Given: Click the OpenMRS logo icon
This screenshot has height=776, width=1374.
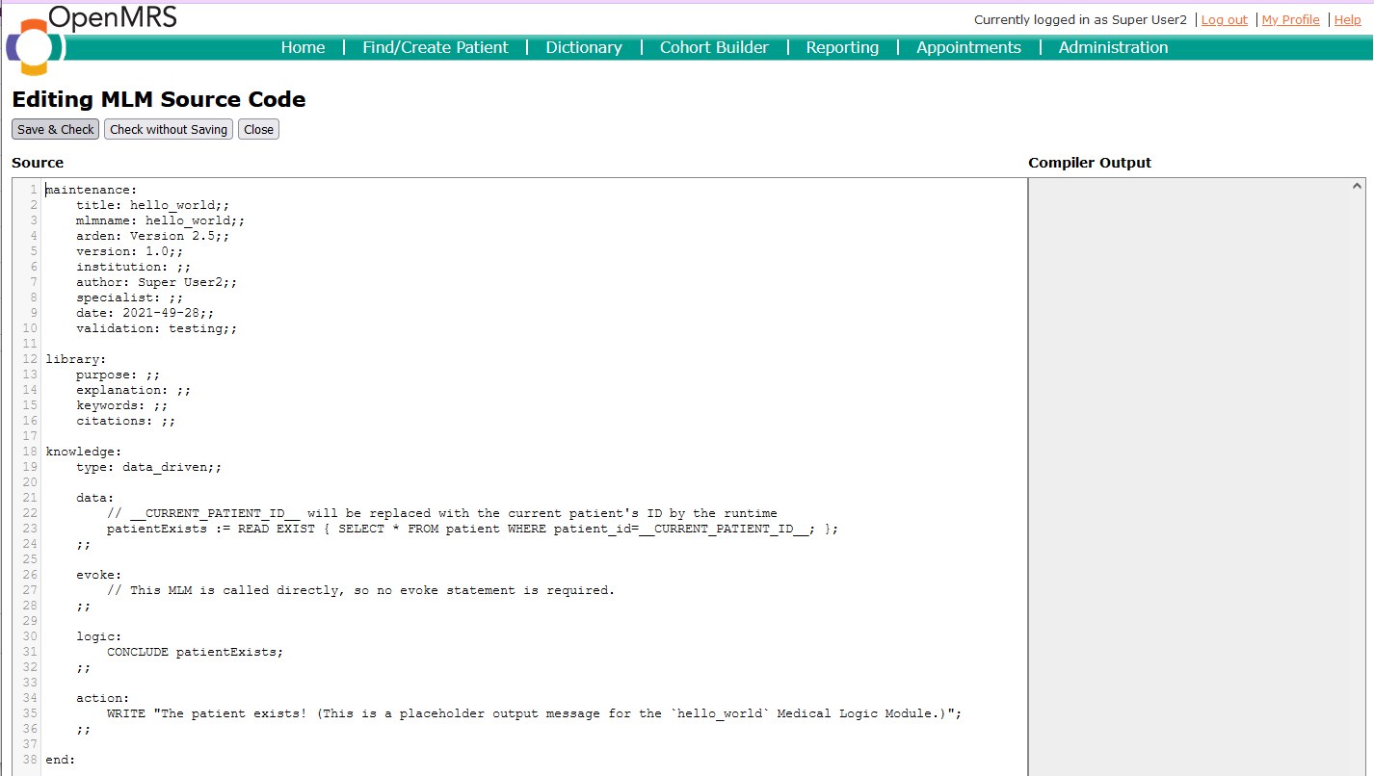Looking at the screenshot, I should click(35, 47).
